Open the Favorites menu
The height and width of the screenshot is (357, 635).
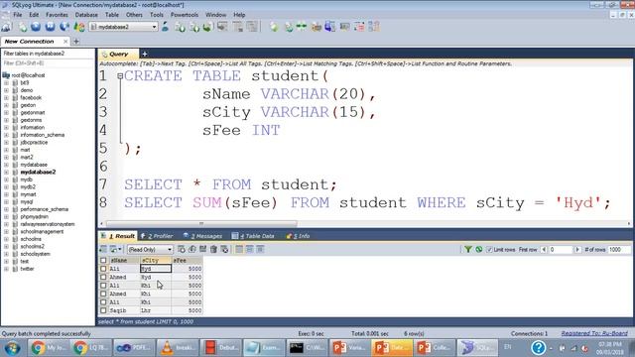point(57,15)
